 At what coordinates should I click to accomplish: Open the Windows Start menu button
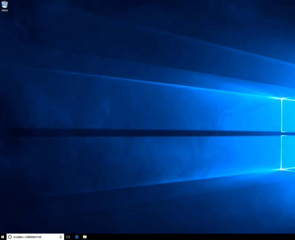[3, 237]
